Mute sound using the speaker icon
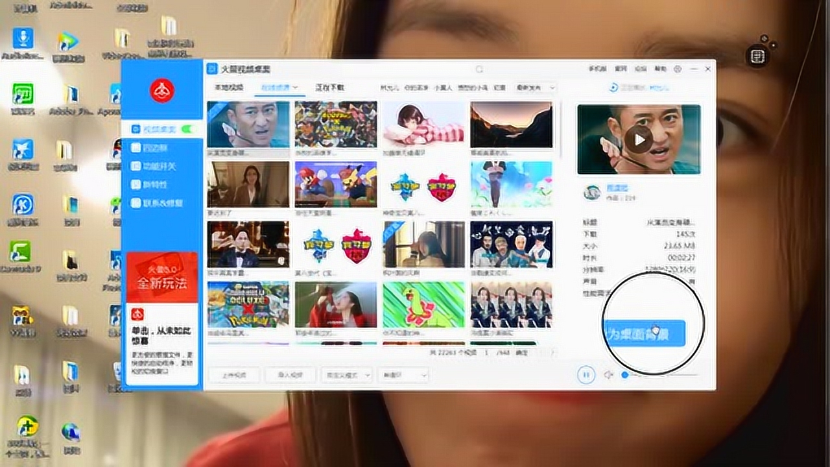This screenshot has height=467, width=830. pyautogui.click(x=608, y=374)
